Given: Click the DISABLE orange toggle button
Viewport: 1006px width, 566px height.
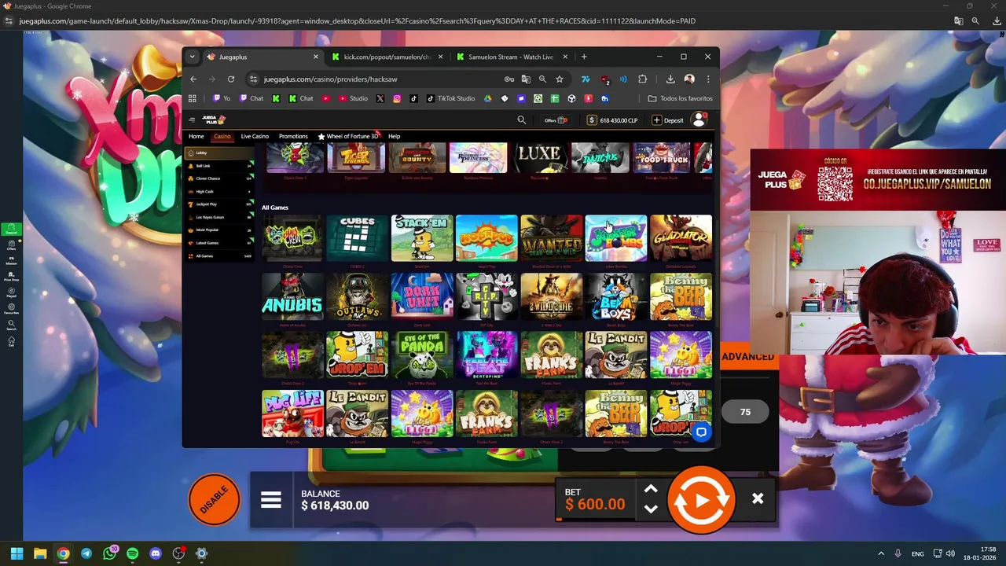Looking at the screenshot, I should coord(214,499).
